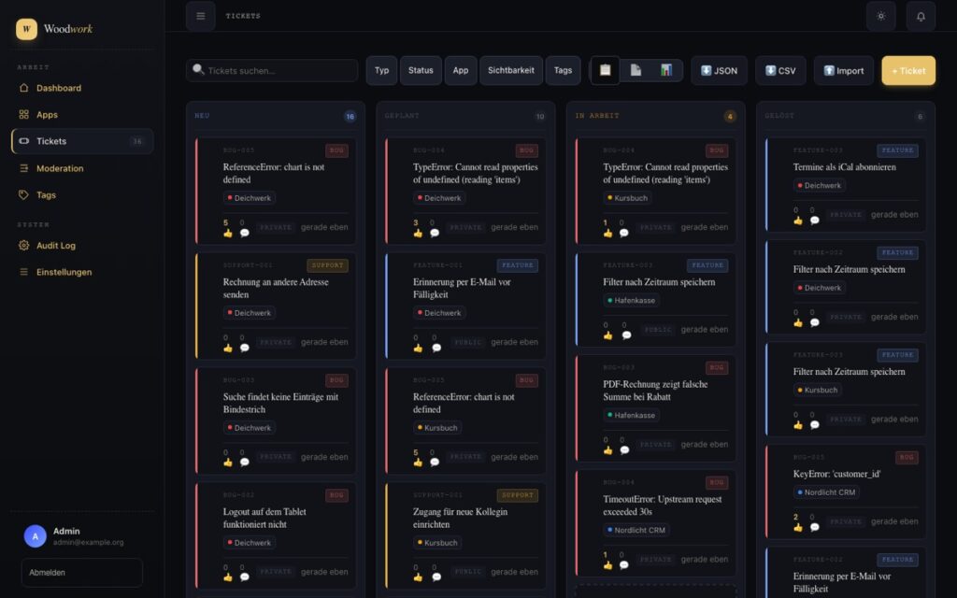The width and height of the screenshot is (957, 598).
Task: Click the Import button
Action: tap(844, 70)
